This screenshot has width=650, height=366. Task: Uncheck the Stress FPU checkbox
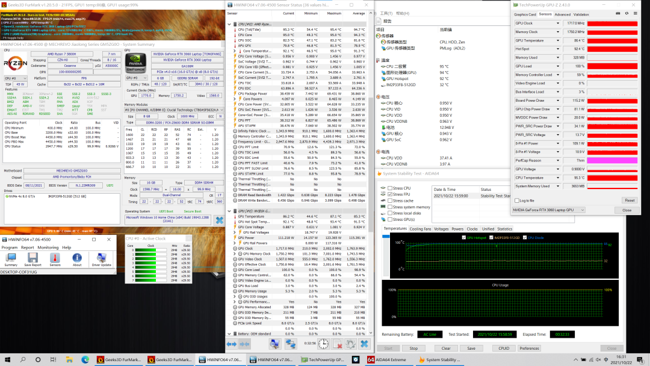(x=390, y=194)
